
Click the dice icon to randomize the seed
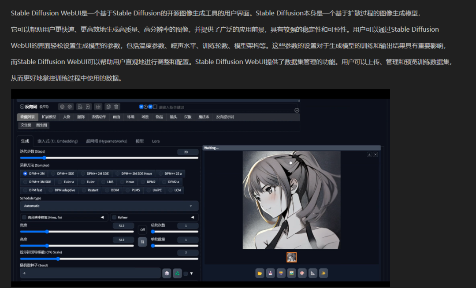click(x=167, y=273)
